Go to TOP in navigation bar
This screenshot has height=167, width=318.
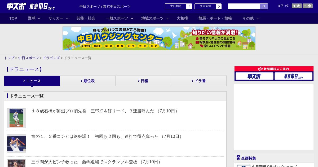click(x=13, y=18)
